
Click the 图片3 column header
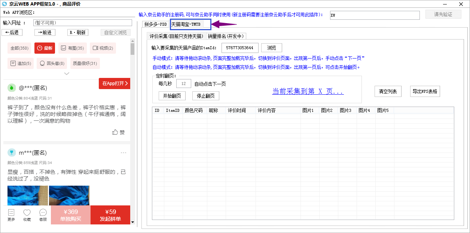coord(347,111)
